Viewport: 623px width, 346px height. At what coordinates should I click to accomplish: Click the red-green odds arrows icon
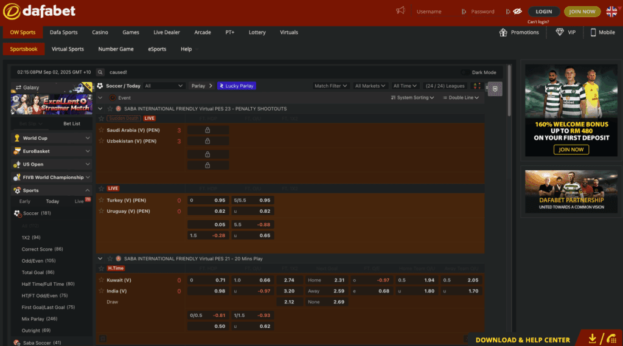pyautogui.click(x=477, y=86)
